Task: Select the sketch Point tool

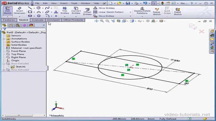Action: (56, 16)
